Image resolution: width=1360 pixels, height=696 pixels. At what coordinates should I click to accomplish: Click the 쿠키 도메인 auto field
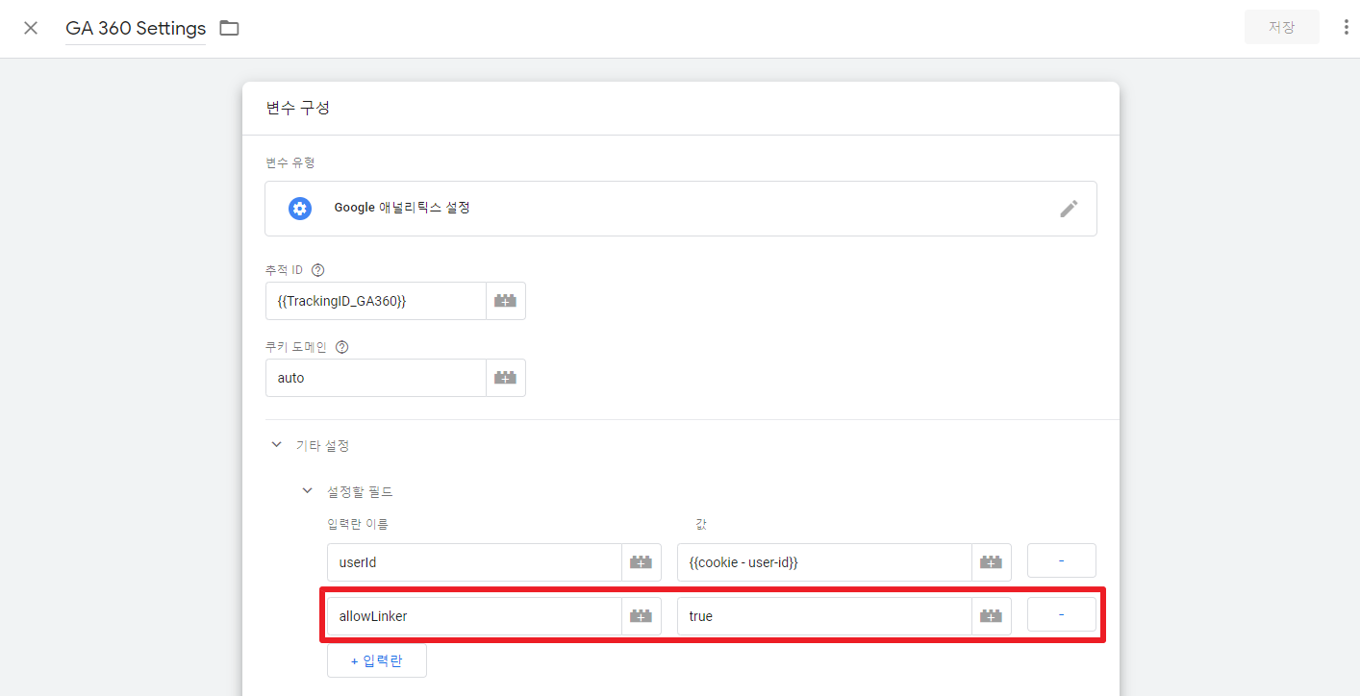point(375,378)
